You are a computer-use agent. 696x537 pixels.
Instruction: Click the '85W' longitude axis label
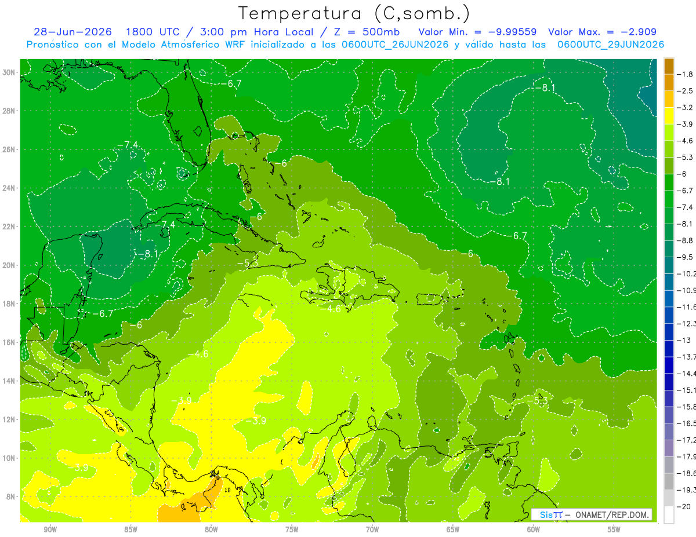pyautogui.click(x=130, y=529)
